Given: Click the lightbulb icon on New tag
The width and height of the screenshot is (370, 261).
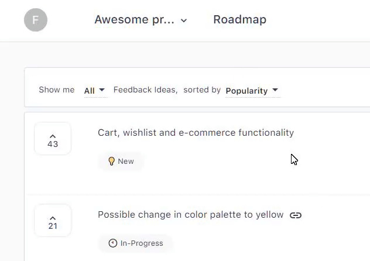Looking at the screenshot, I should (111, 162).
